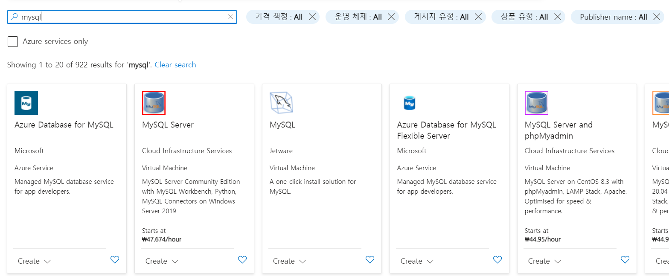
Task: Favorite MySQL Server and phpMyadmin with heart
Action: 625,259
